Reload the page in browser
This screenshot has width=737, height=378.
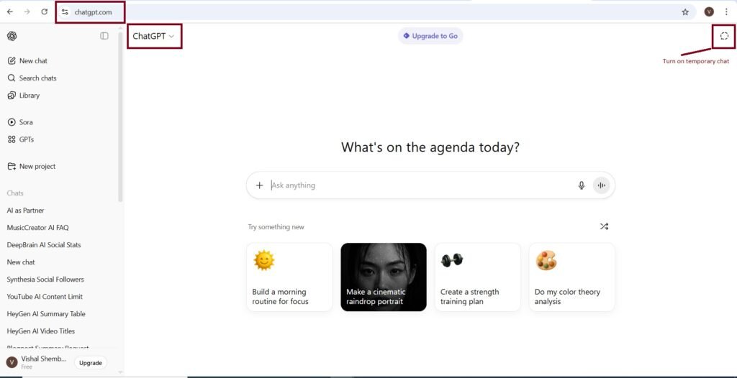coord(45,11)
